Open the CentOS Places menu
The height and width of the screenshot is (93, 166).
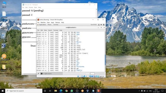pyautogui.click(x=50, y=25)
